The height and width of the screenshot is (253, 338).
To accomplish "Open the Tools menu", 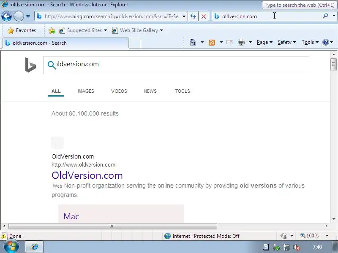I will click(x=310, y=42).
